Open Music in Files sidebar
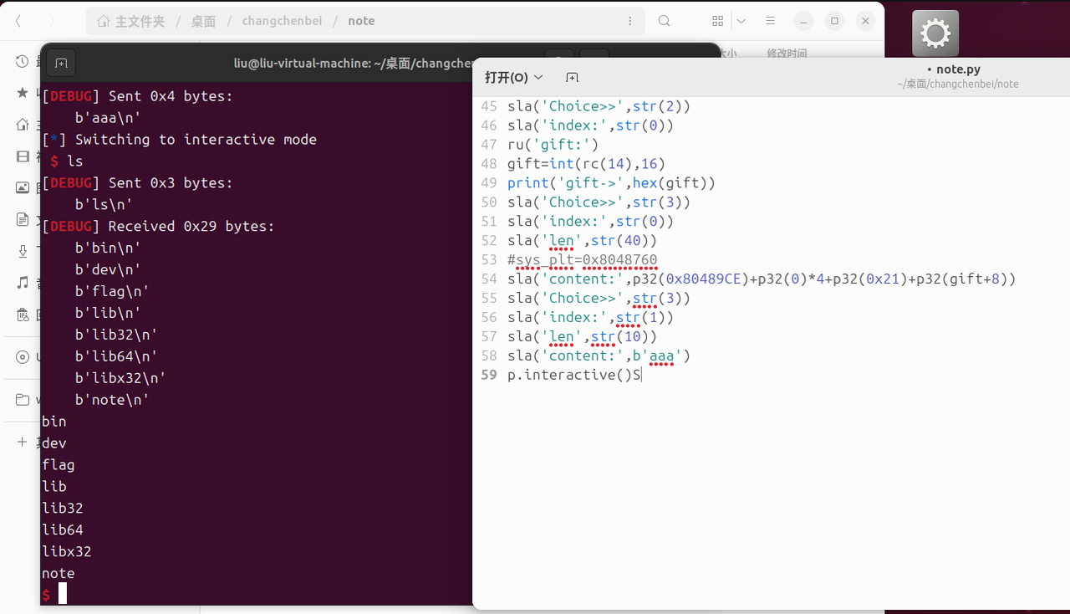This screenshot has width=1070, height=614. (23, 283)
